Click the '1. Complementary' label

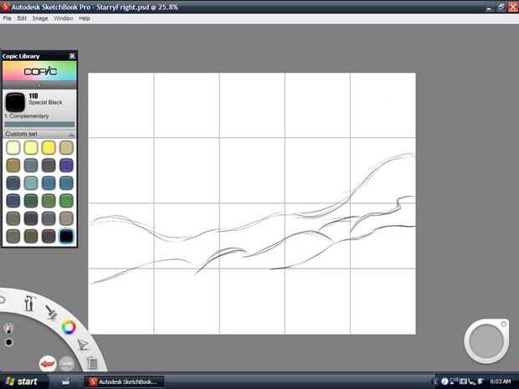[x=27, y=116]
